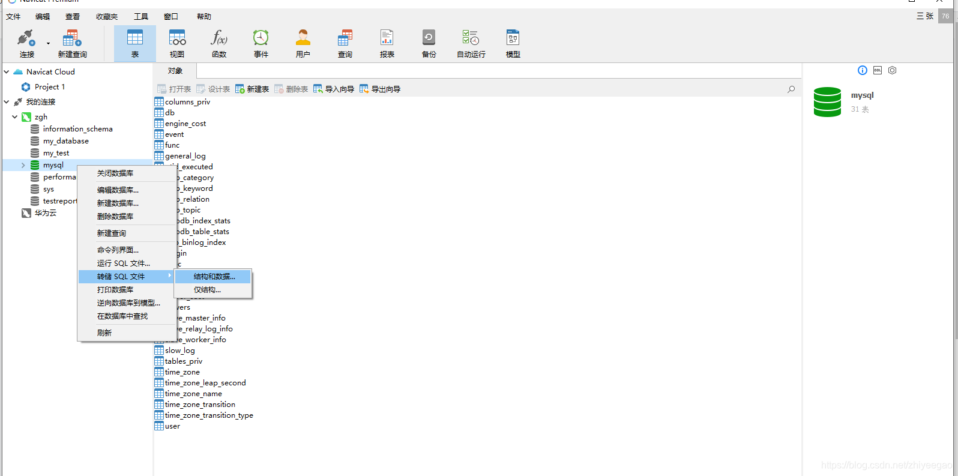Screen dimensions: 958x476
Task: Click the large green mysql database icon
Action: tap(827, 102)
